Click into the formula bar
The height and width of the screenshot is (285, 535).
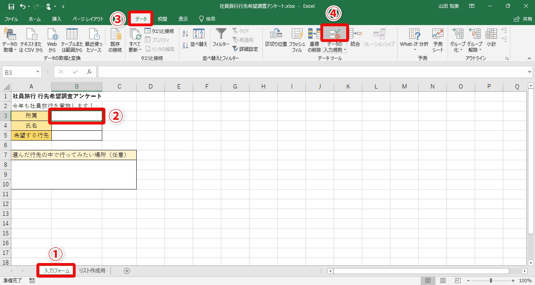pos(312,72)
